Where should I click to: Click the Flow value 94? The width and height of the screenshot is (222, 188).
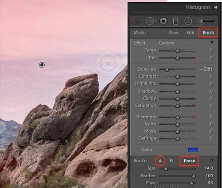tap(210, 183)
